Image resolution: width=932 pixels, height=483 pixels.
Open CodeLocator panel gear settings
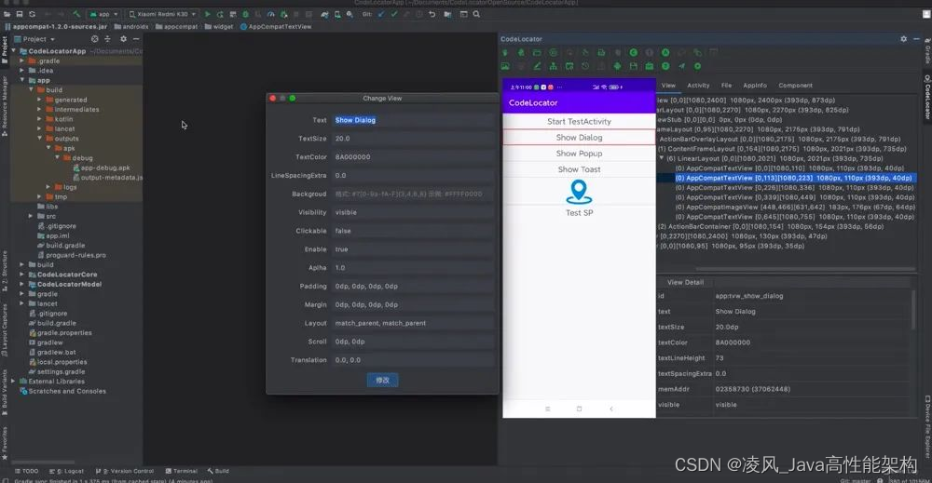tap(903, 39)
